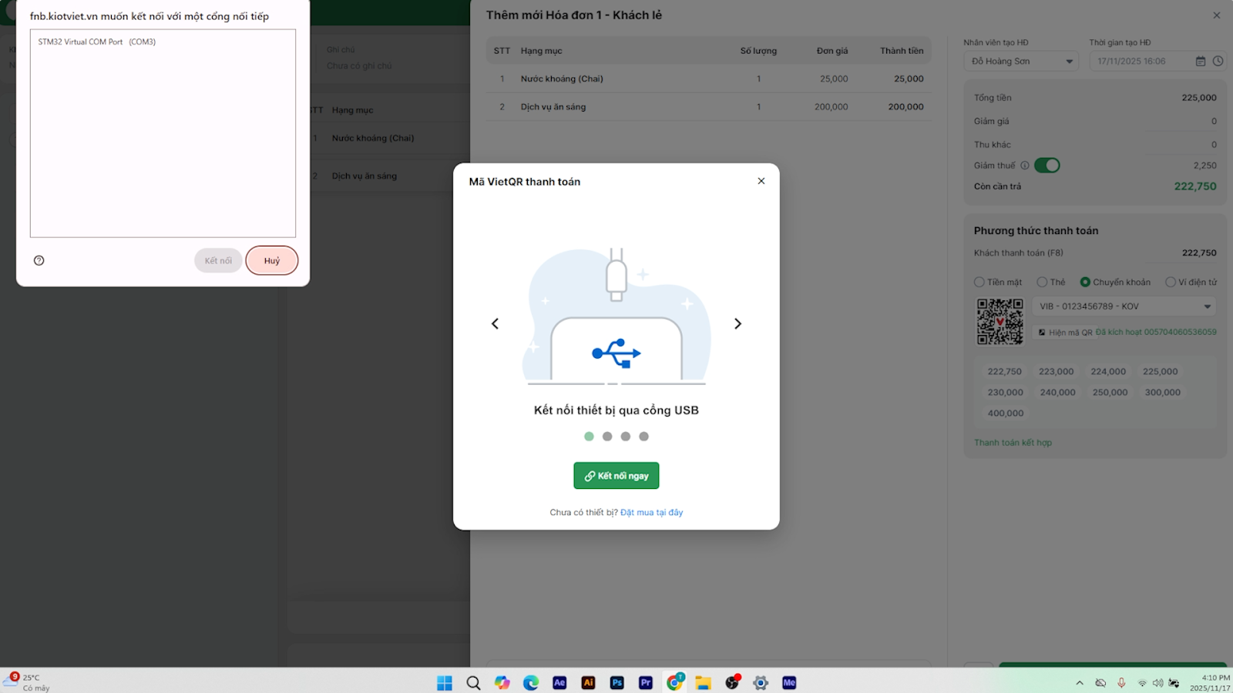
Task: Select the first carousel dot indicator
Action: (589, 437)
